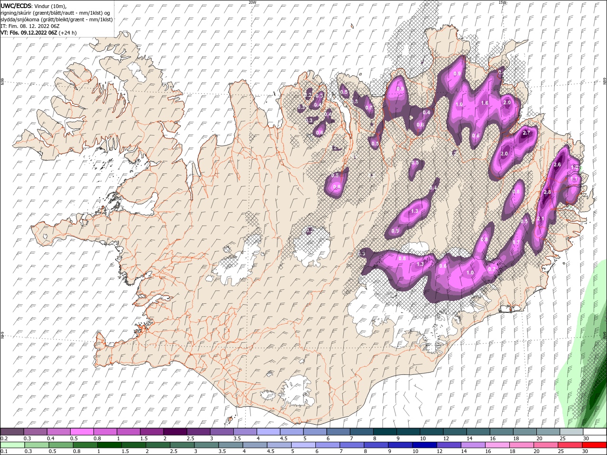Click the '1.6' precipitation value in the northeast

pos(485,103)
